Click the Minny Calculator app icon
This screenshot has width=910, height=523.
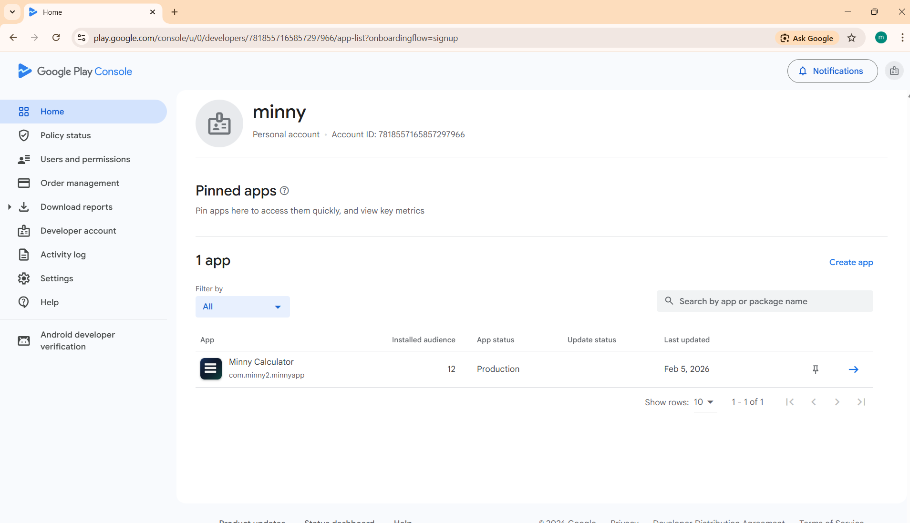coord(211,369)
